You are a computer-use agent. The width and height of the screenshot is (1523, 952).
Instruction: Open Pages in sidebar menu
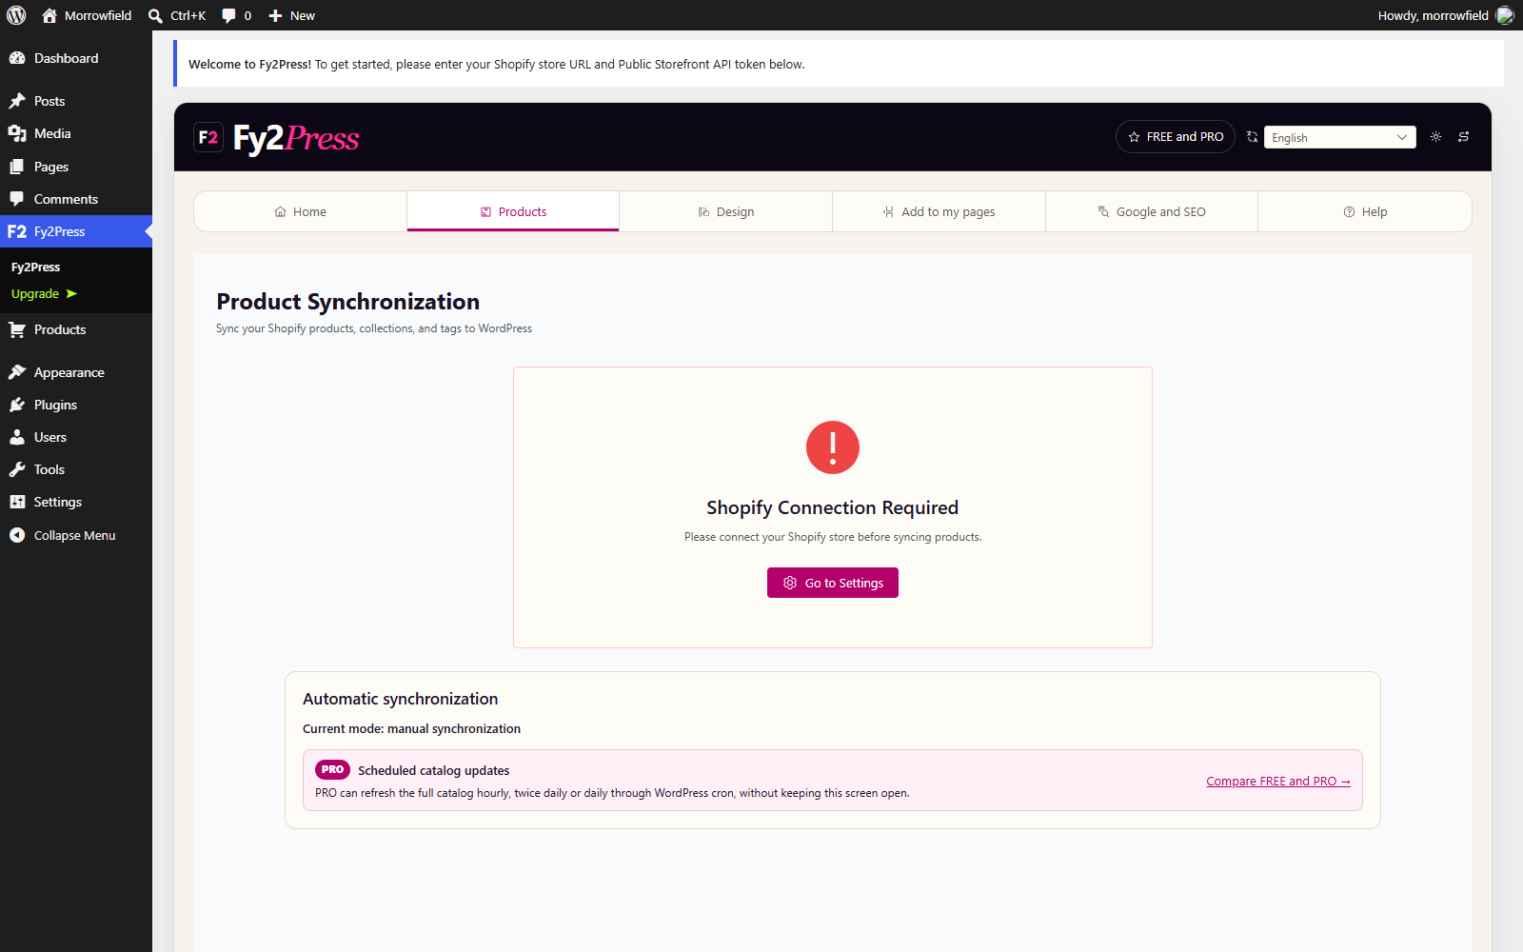point(76,167)
